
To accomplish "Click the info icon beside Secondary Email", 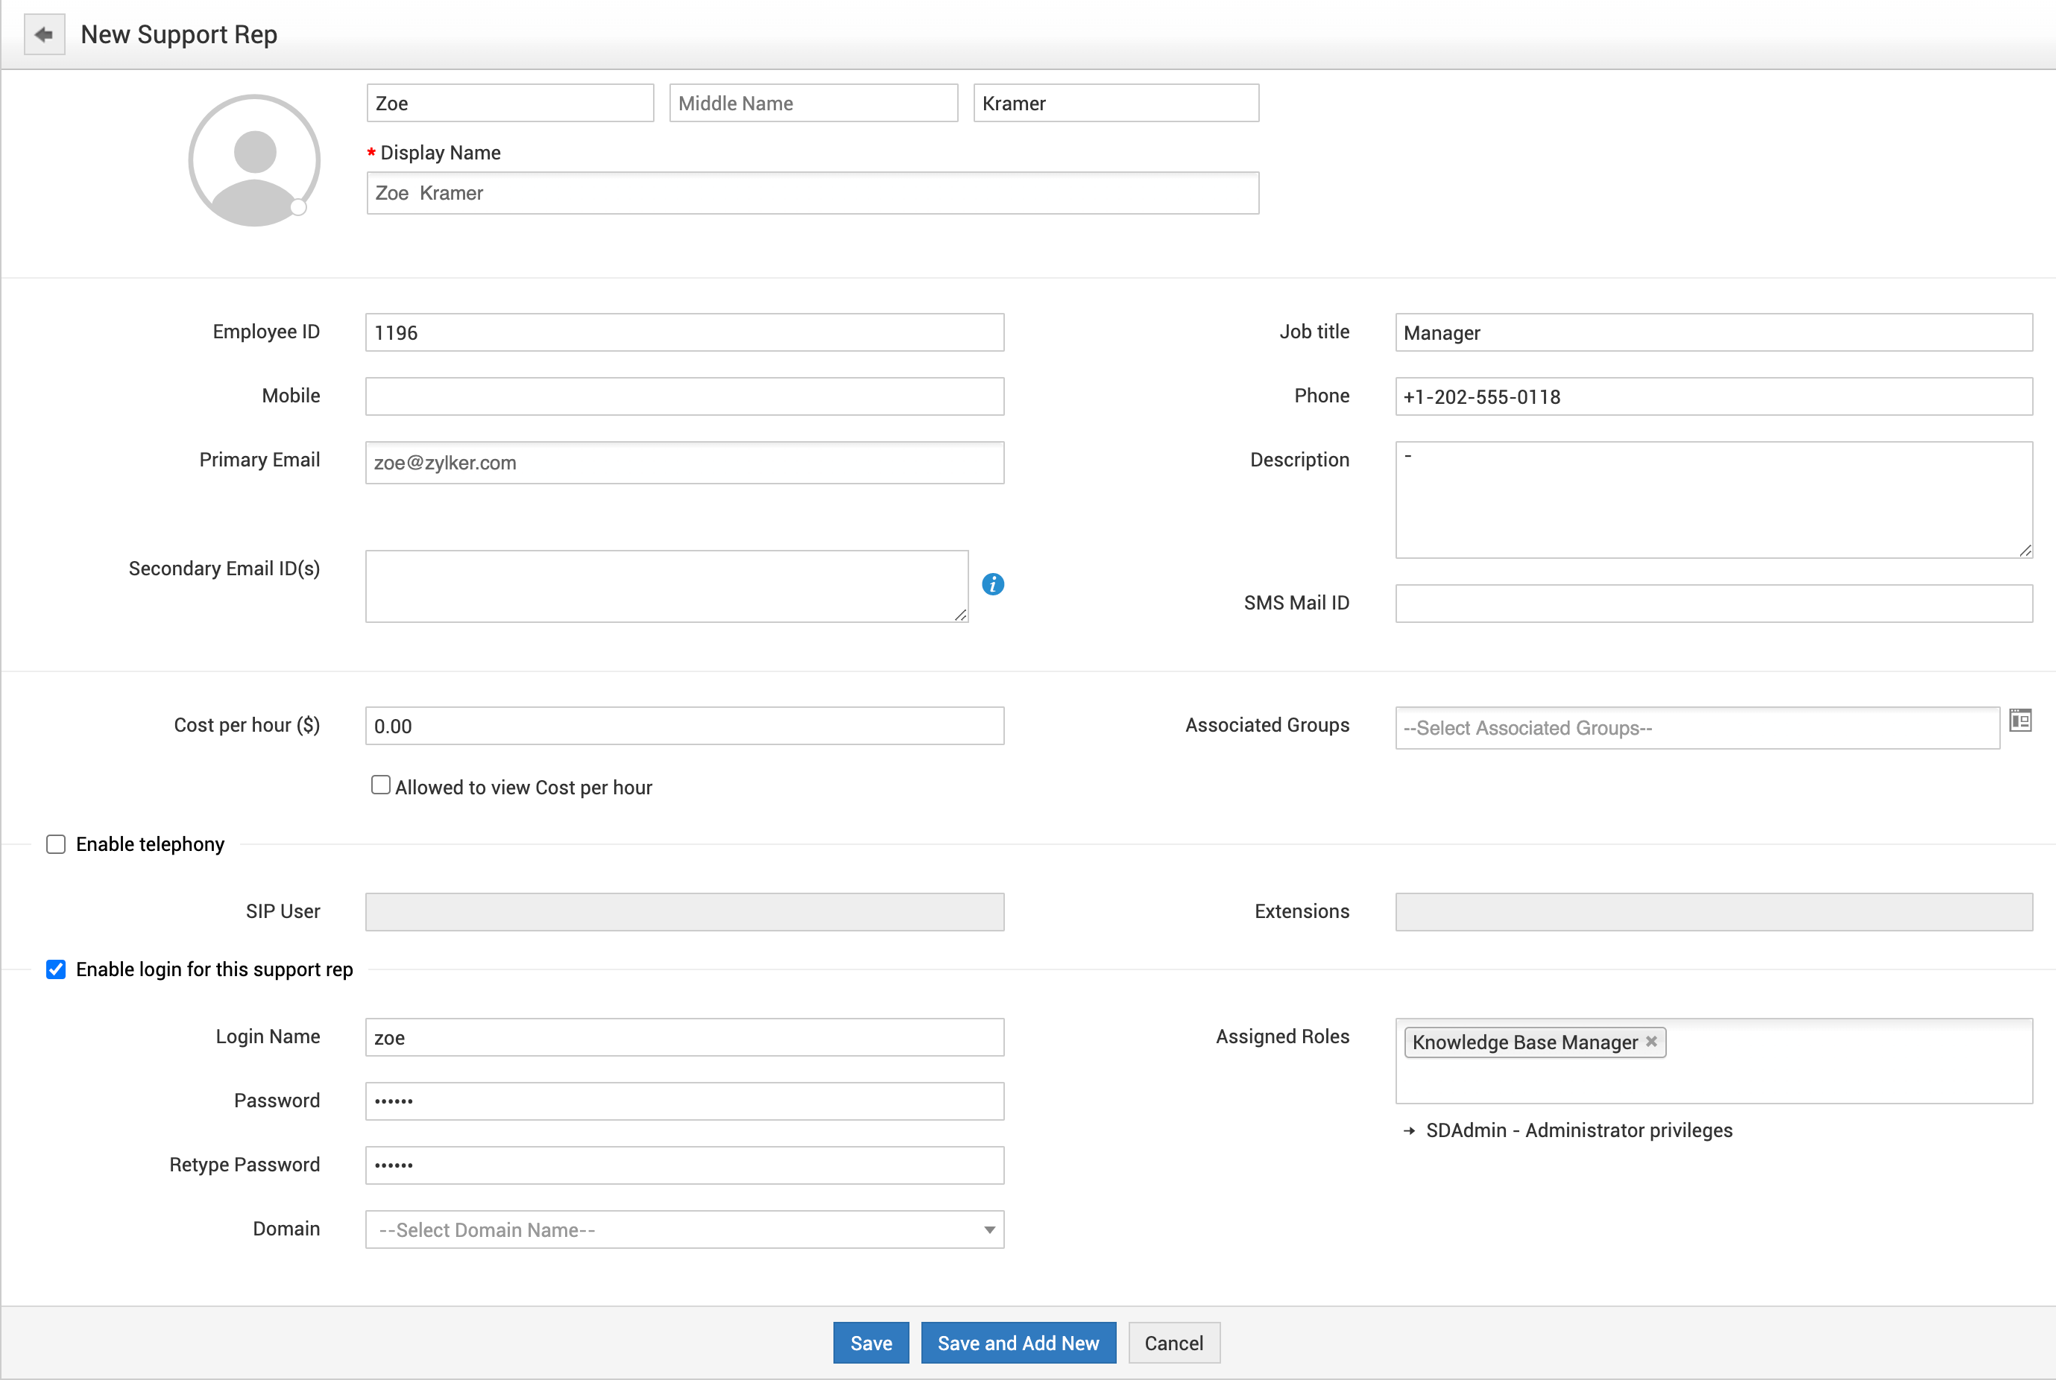I will pyautogui.click(x=992, y=584).
